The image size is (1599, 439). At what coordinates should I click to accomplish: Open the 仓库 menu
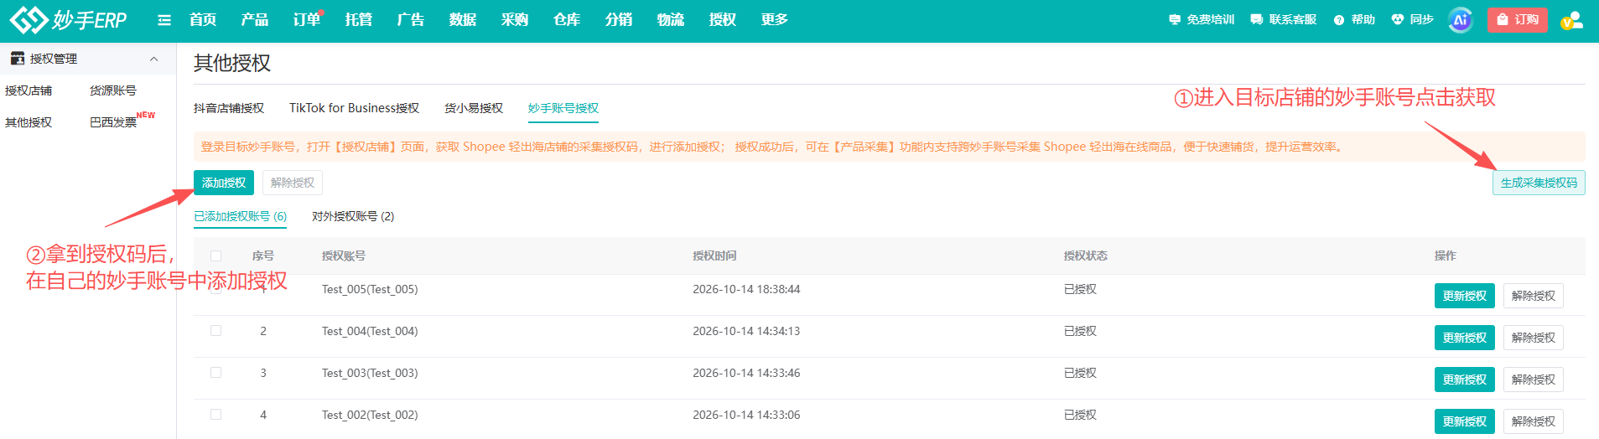(x=567, y=19)
